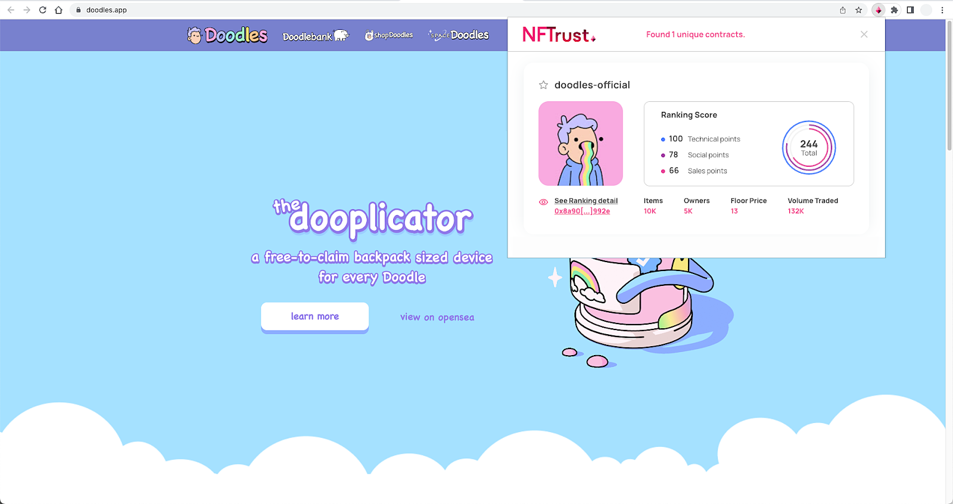Screen dimensions: 953x504
Task: Open the NFTrust extension icon in toolbar
Action: [x=879, y=10]
